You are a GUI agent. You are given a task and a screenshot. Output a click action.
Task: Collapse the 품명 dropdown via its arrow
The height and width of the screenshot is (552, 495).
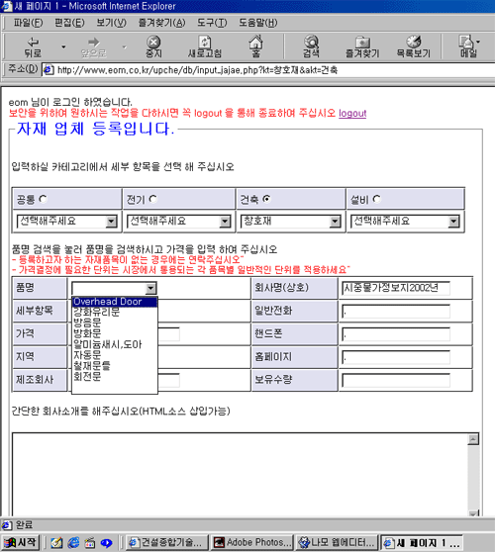pyautogui.click(x=150, y=289)
